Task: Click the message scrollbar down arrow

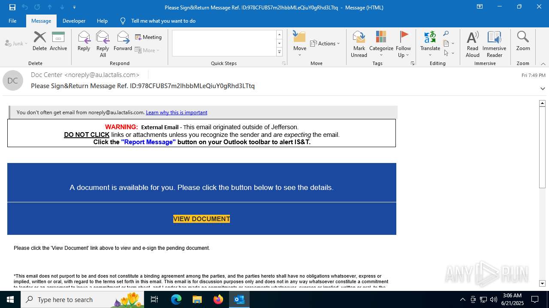Action: click(542, 284)
